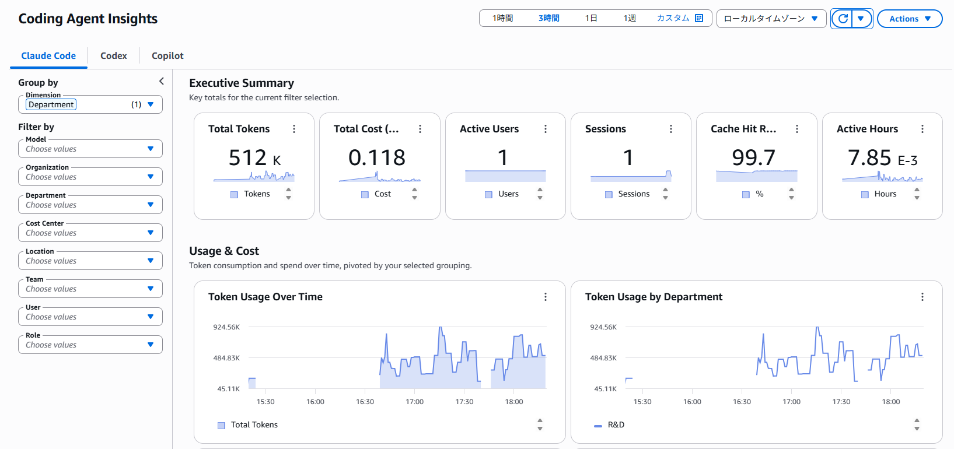Open Total Cost widget actions menu

pyautogui.click(x=420, y=129)
